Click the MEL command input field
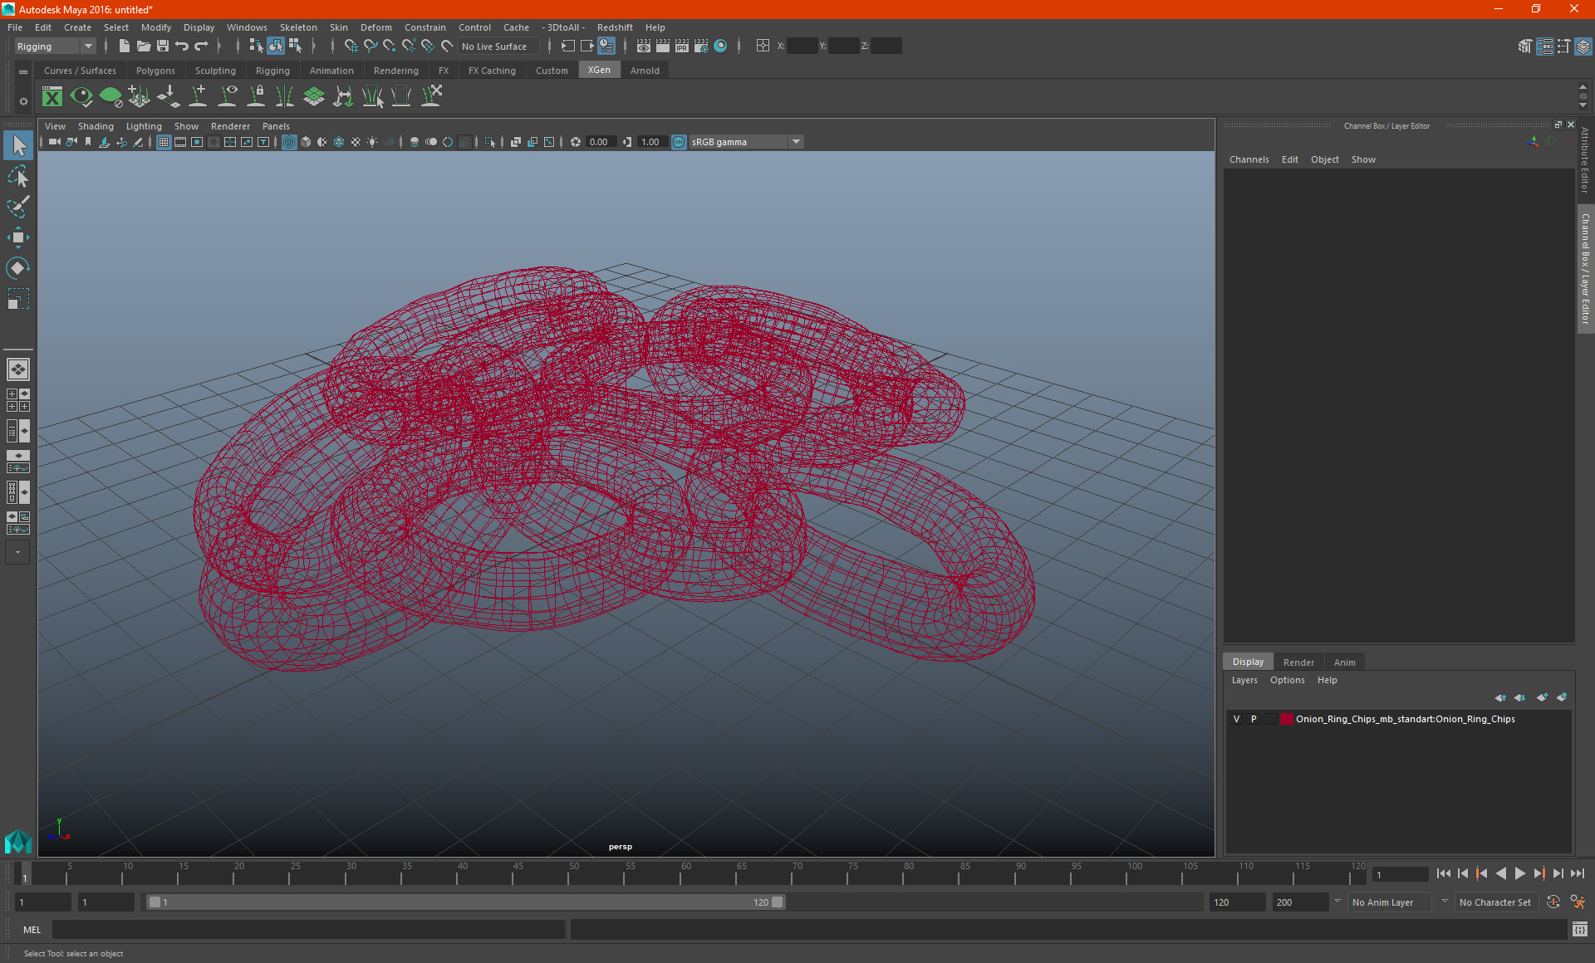 pos(308,930)
